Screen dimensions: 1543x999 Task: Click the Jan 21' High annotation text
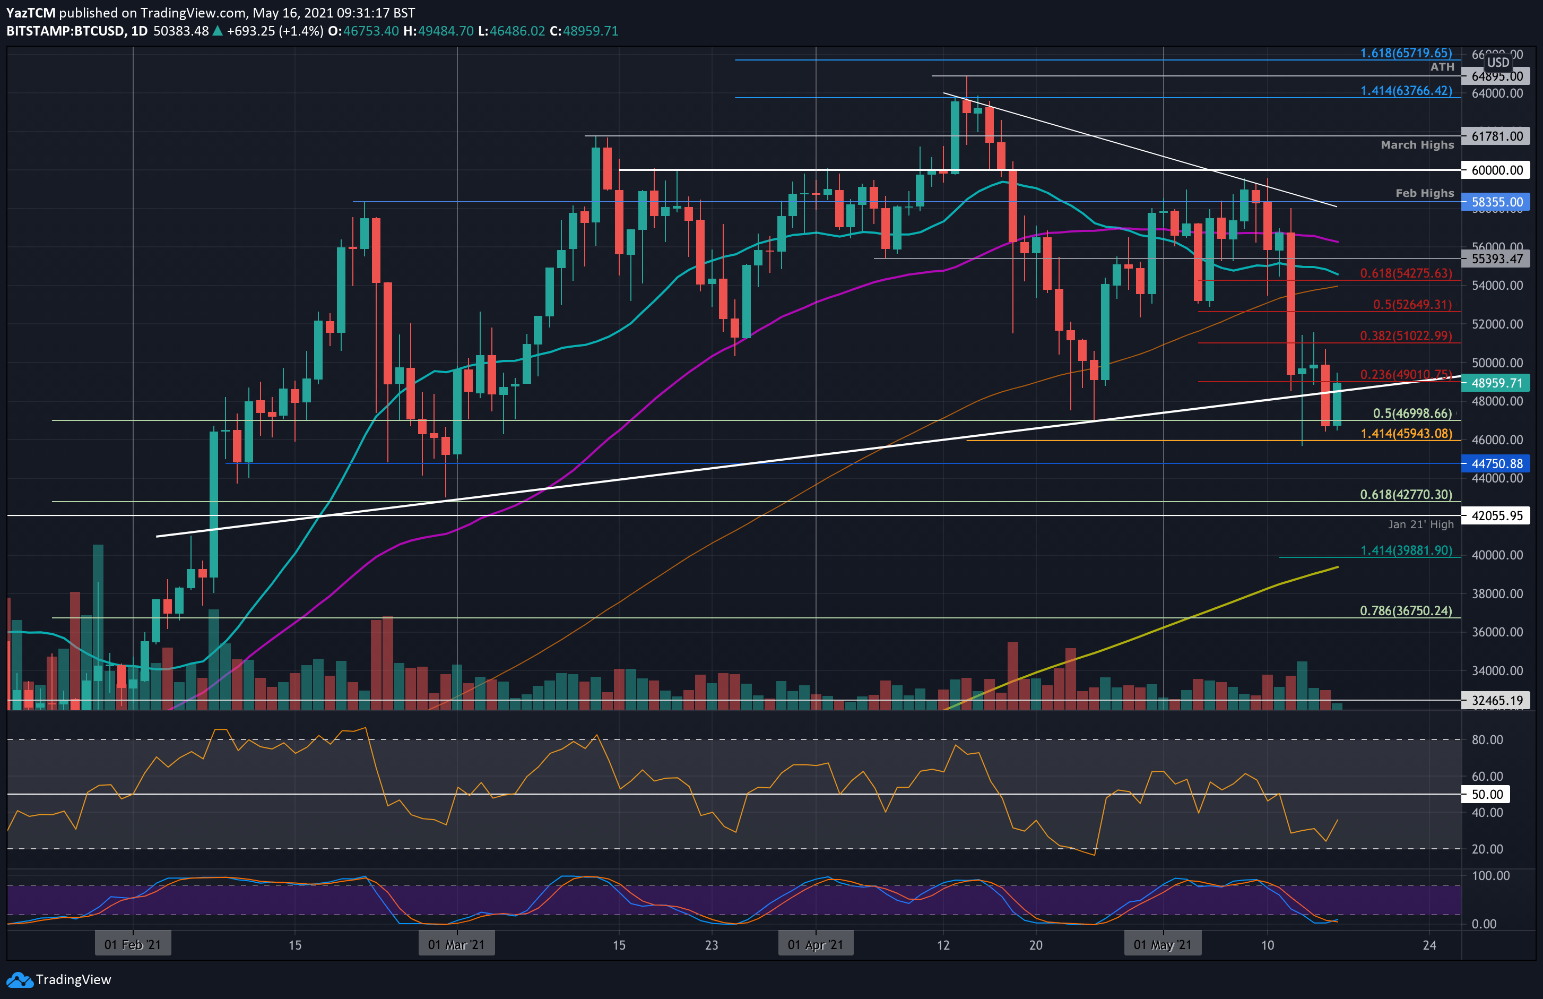[1420, 524]
